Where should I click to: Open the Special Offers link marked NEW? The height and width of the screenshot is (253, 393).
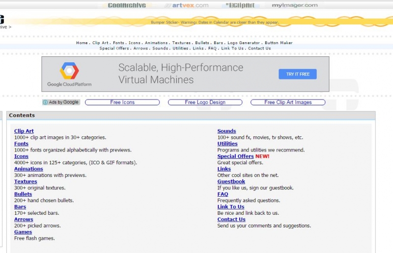click(235, 156)
